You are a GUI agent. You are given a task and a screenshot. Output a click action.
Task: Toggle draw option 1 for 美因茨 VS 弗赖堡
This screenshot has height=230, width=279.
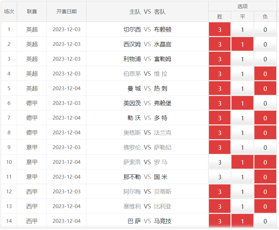point(242,103)
